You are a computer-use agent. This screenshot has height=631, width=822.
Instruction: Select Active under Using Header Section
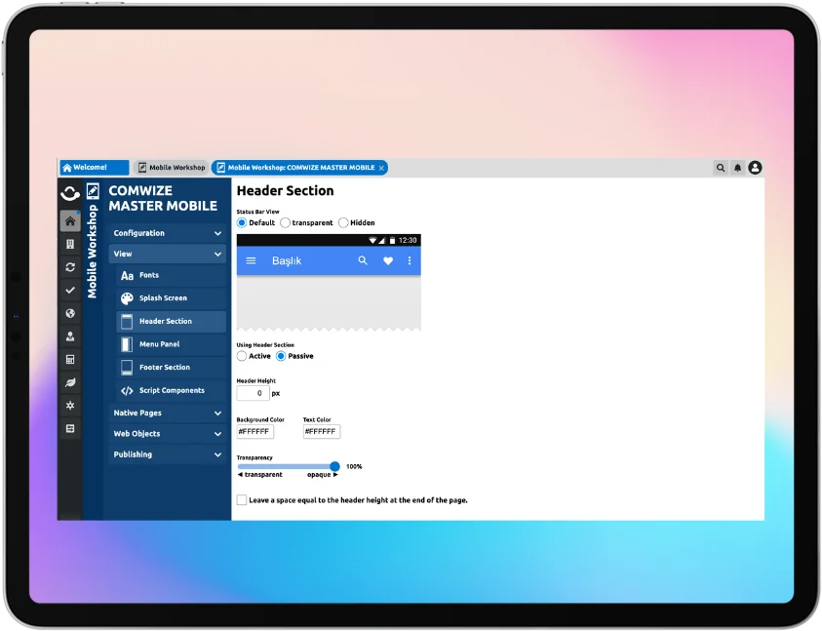pyautogui.click(x=242, y=356)
